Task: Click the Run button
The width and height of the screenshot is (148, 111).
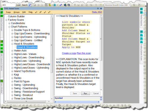Action: click(86, 93)
